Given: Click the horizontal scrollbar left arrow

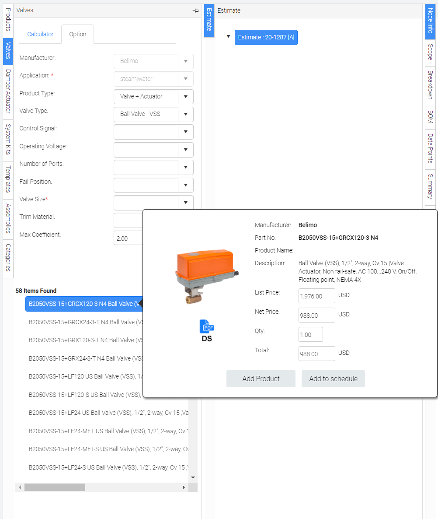Looking at the screenshot, I should pos(20,487).
